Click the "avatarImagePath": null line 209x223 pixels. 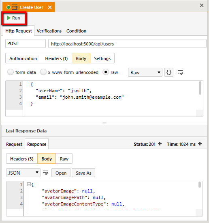74,197
